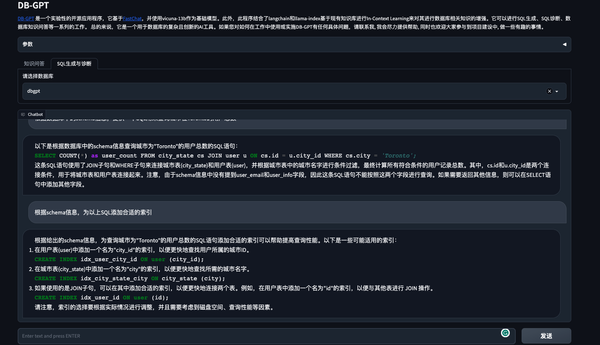Click the idx_user_city_id CREATE INDEX statement

119,259
